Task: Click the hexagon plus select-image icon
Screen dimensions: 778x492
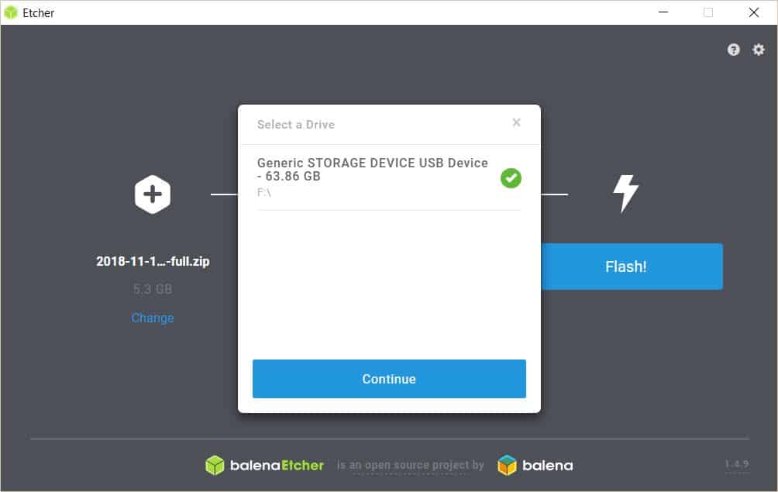Action: pos(153,194)
